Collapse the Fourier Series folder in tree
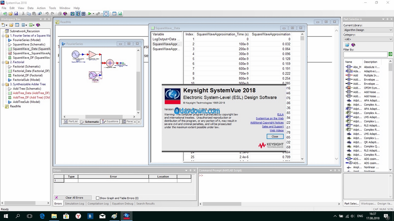 (3, 36)
